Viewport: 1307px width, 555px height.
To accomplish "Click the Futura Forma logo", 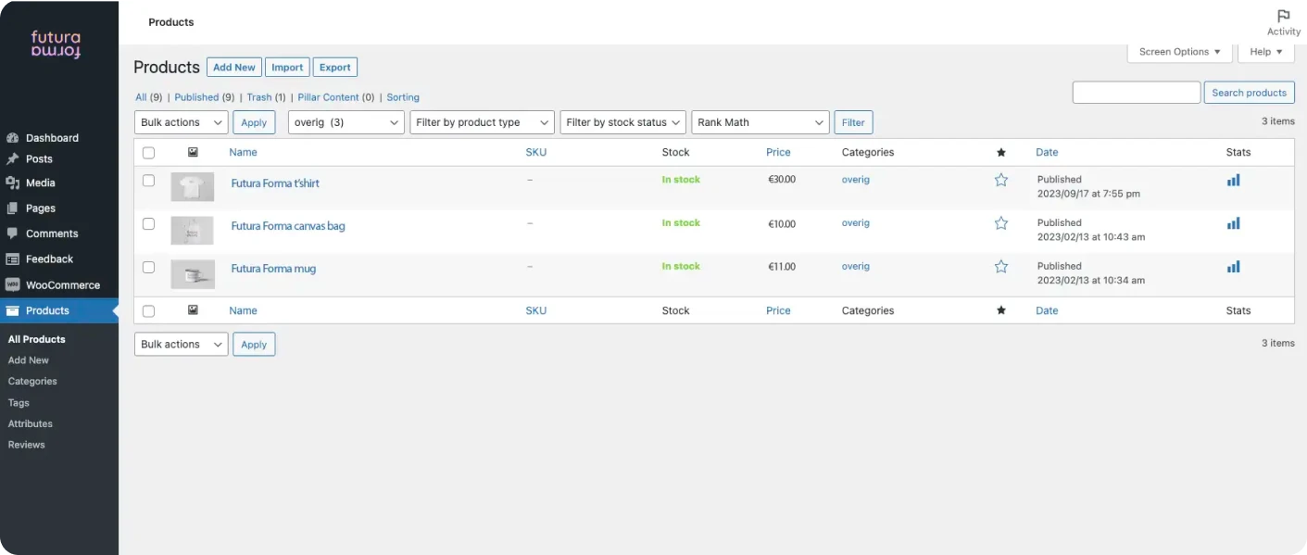I will (56, 44).
